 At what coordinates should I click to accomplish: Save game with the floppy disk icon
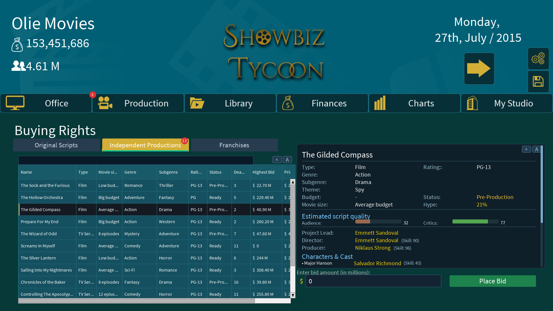pyautogui.click(x=538, y=81)
